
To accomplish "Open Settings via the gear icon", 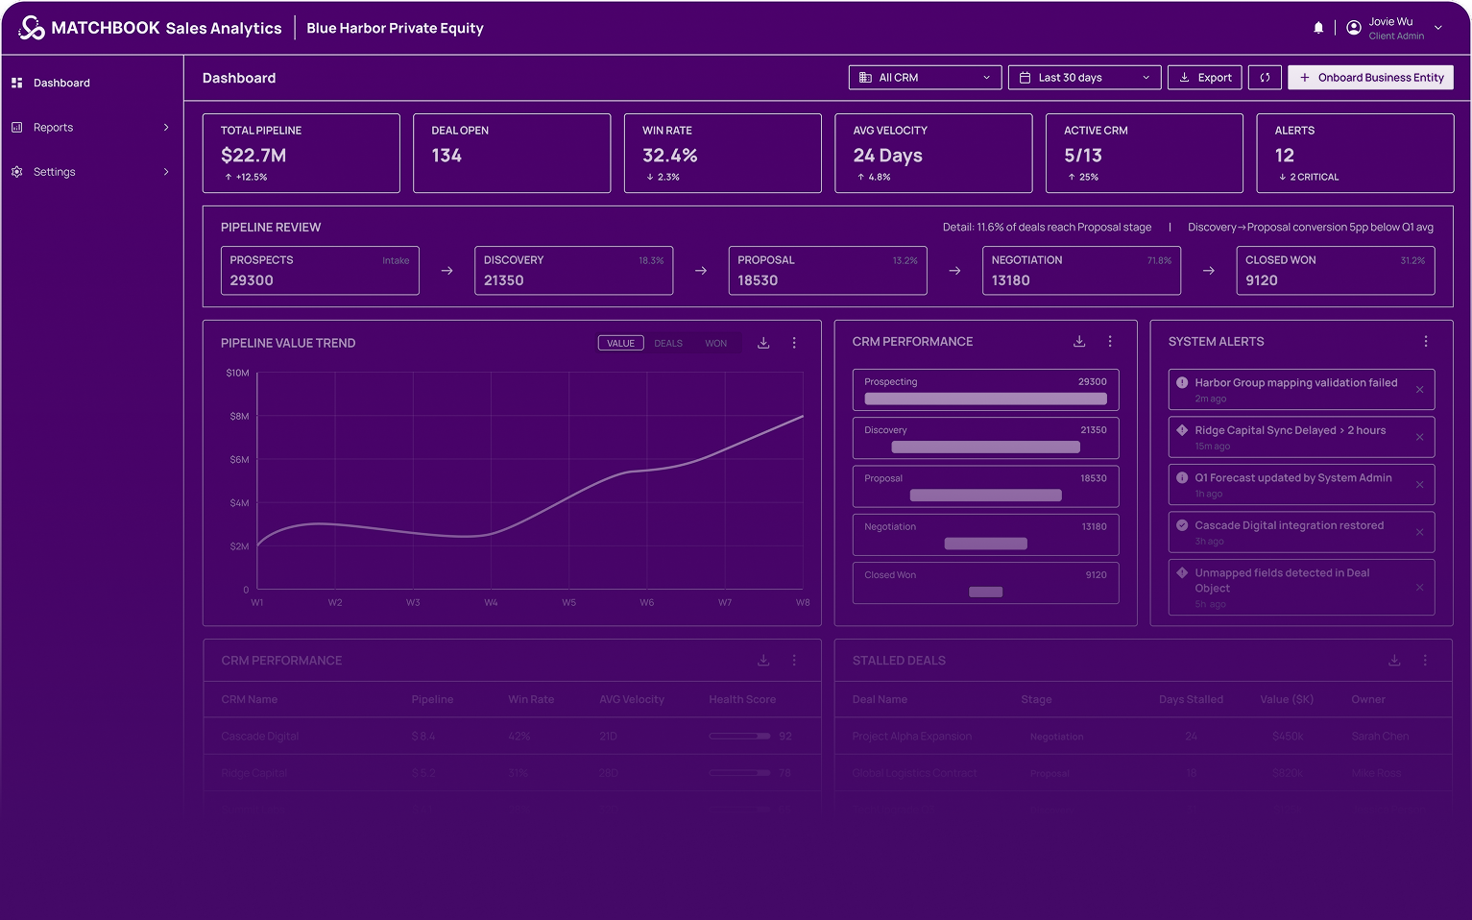I will pyautogui.click(x=16, y=171).
